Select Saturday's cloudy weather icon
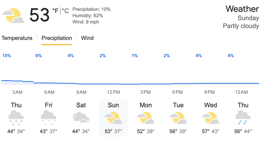The image size is (267, 143). (x=81, y=118)
